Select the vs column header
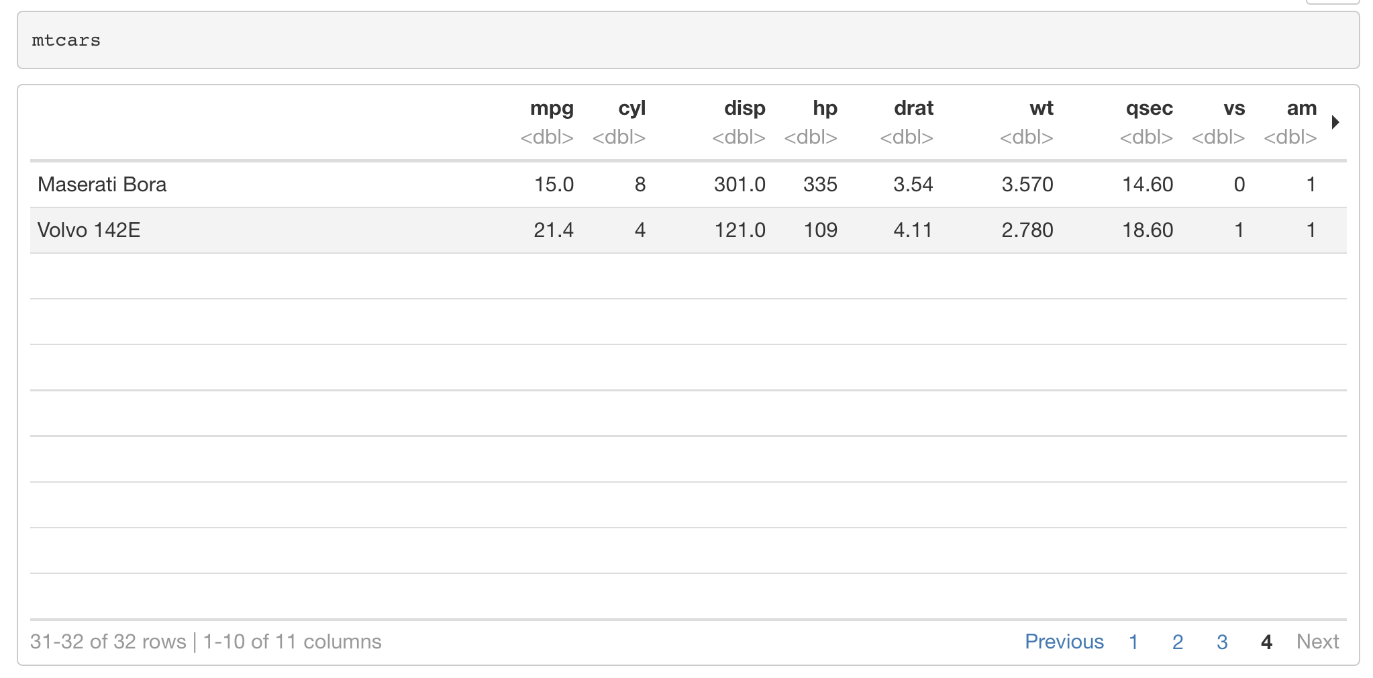1373x678 pixels. (1235, 108)
